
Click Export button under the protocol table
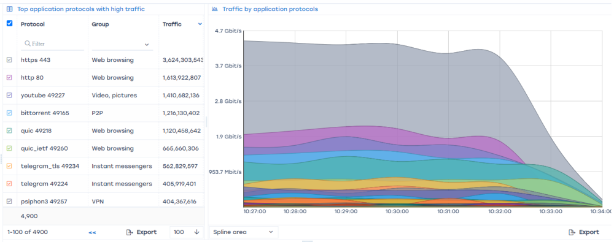tap(141, 232)
